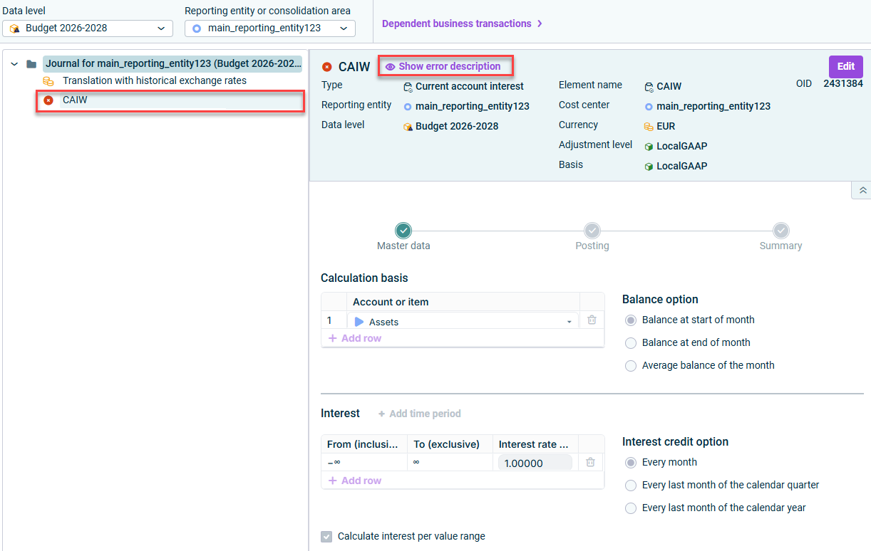Choose Every last month of the calendar year

pos(630,508)
